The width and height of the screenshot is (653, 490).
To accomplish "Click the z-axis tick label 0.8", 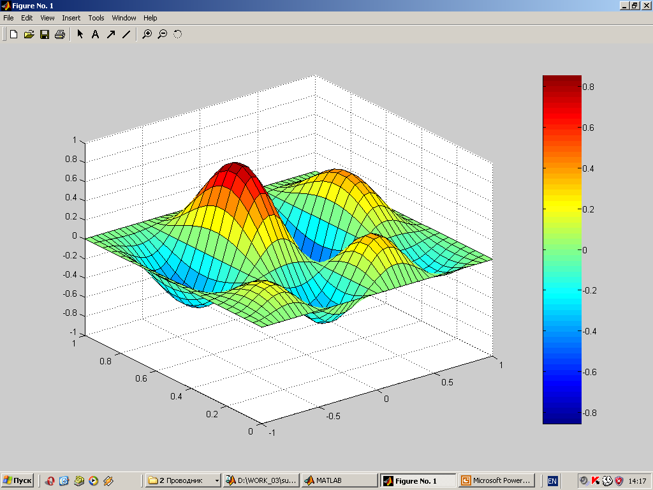I will pyautogui.click(x=71, y=159).
